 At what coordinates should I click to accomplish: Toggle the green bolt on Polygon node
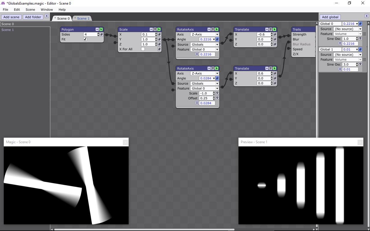pos(101,29)
